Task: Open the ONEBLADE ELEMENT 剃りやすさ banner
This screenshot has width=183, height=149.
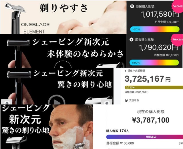Action: (63, 17)
